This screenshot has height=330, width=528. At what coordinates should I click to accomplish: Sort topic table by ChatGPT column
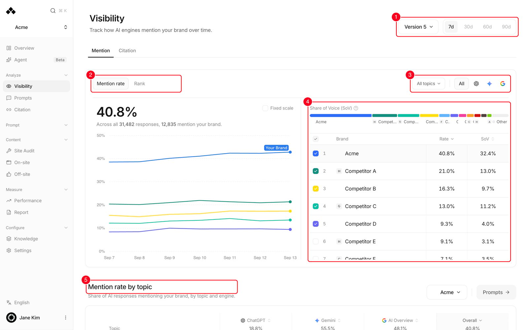click(256, 320)
